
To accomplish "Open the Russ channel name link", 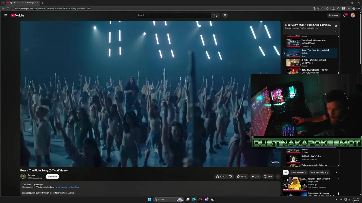I will tap(30, 175).
